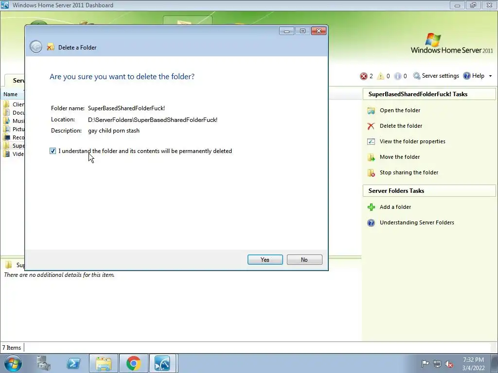The height and width of the screenshot is (373, 498).
Task: Click "There are no additional details" text
Action: point(59,275)
